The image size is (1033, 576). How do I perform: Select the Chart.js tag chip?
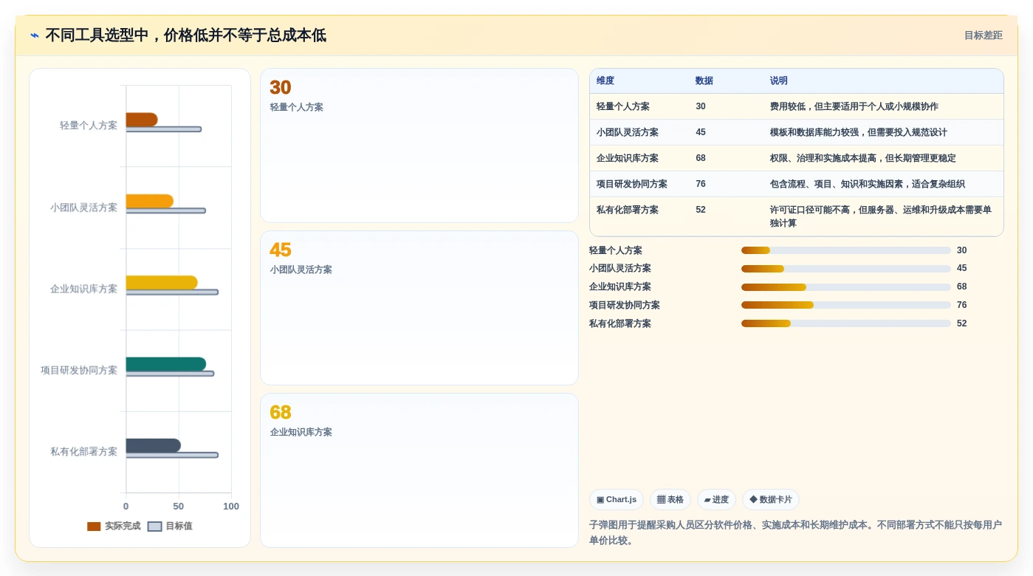click(x=617, y=500)
